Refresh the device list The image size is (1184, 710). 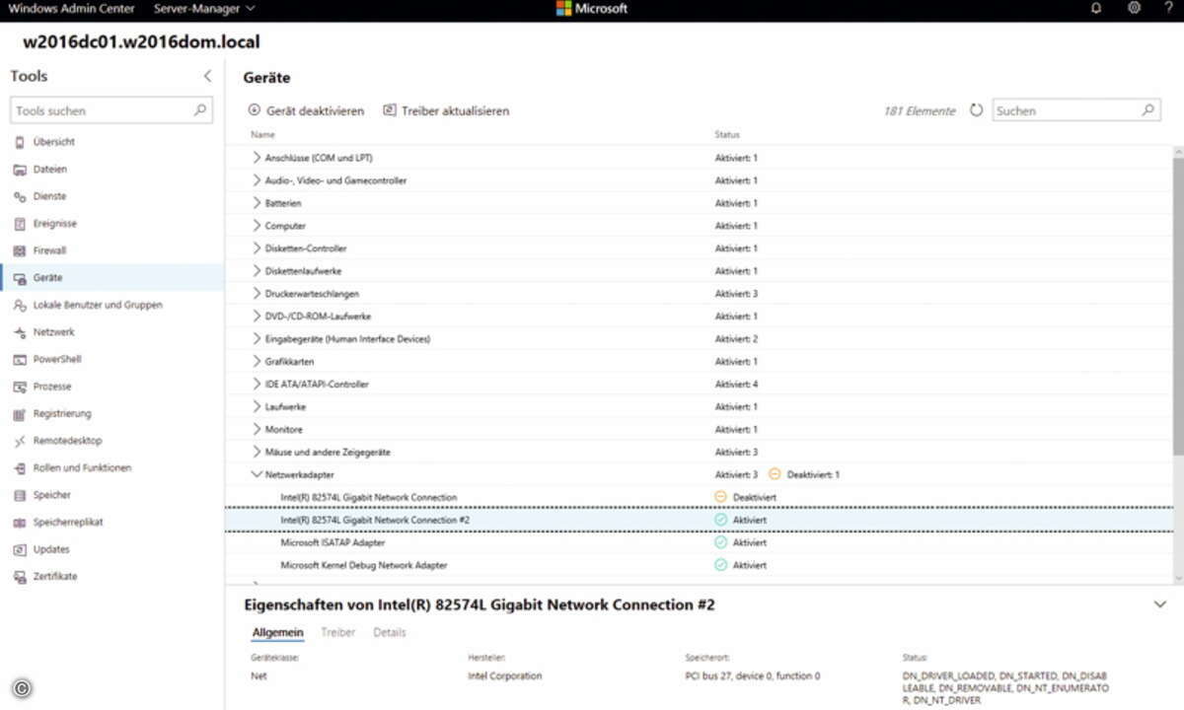976,111
